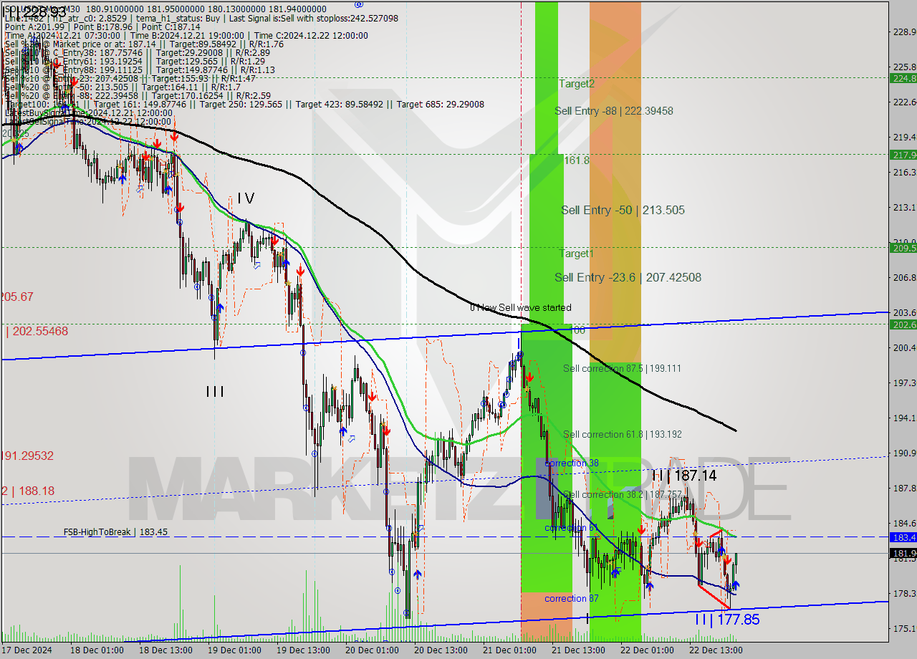Select 'Sell correction 87.5 | 199.111' label
917x659 pixels.
pyautogui.click(x=622, y=368)
